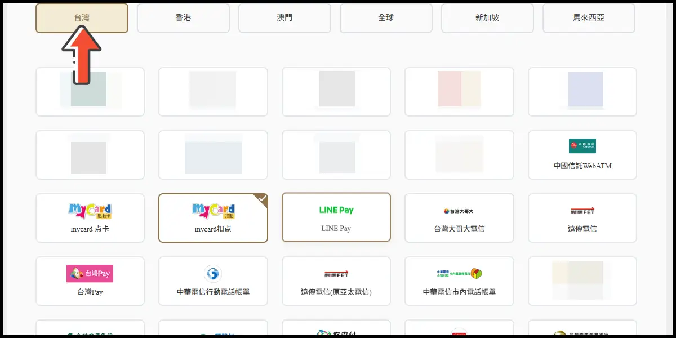
Task: Select 中華電信市內電話帳單 payment option
Action: 459,292
